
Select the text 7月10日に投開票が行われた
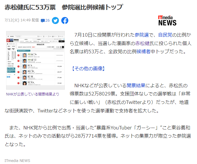click(x=105, y=35)
